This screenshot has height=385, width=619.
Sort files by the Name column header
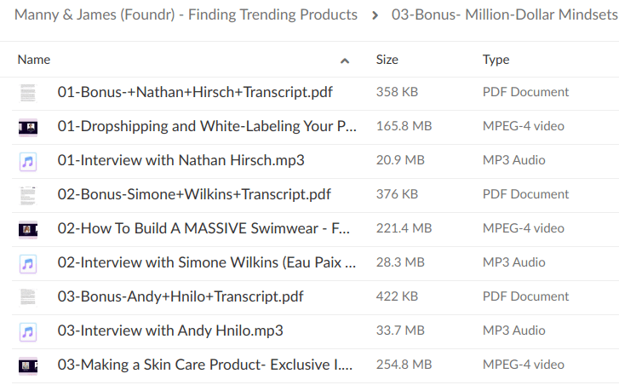tap(34, 60)
